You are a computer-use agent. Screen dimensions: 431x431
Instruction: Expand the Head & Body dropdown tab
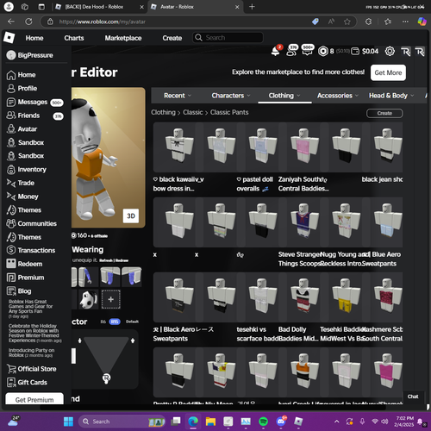[x=391, y=96]
